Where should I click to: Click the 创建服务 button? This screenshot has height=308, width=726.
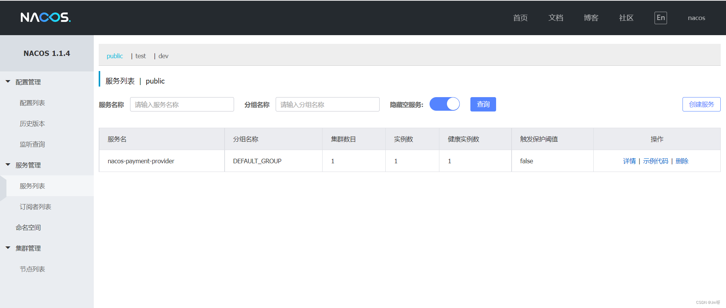point(701,104)
